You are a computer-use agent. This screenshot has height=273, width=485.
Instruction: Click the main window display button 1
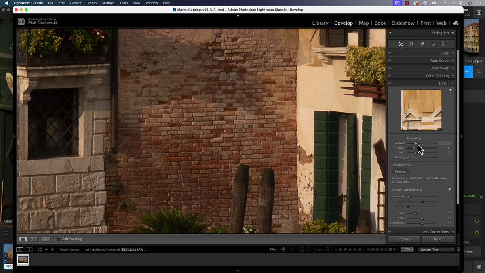[x=20, y=250]
